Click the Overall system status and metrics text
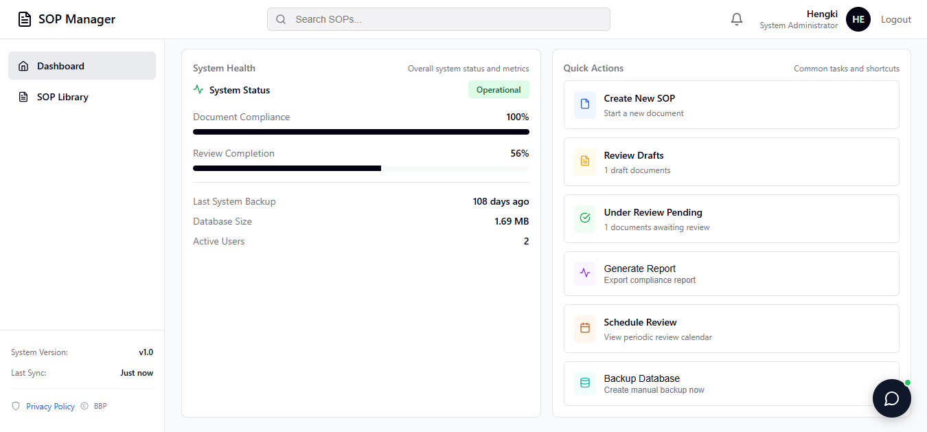Viewport: 927px width, 432px height. [x=468, y=69]
